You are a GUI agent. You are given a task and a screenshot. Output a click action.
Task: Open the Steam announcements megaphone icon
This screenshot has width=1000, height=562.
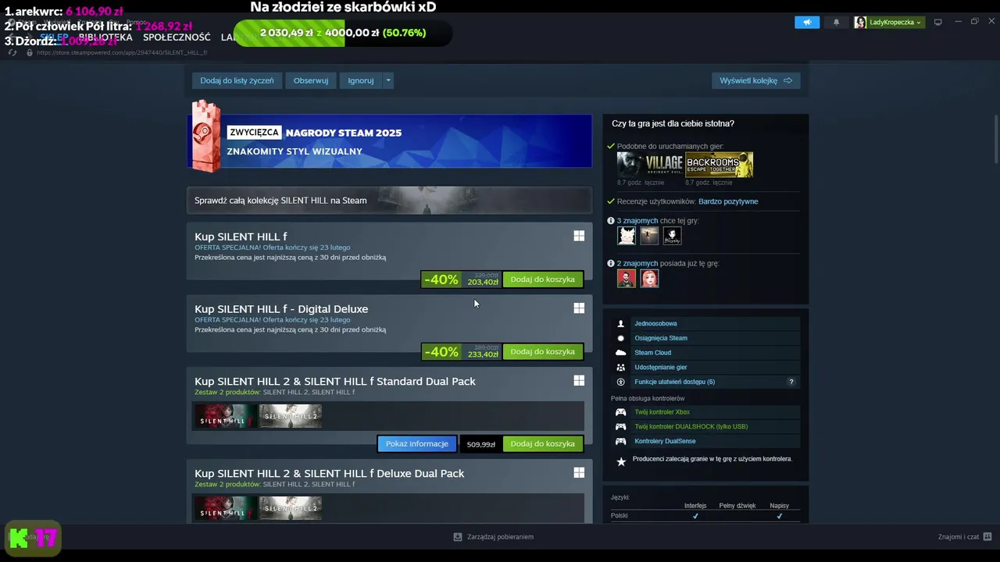pos(807,22)
